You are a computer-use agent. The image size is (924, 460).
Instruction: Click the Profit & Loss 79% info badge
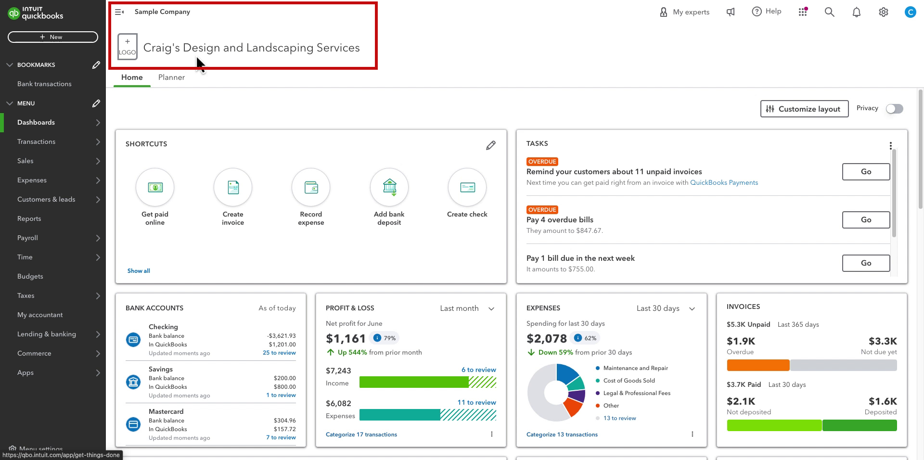click(385, 338)
